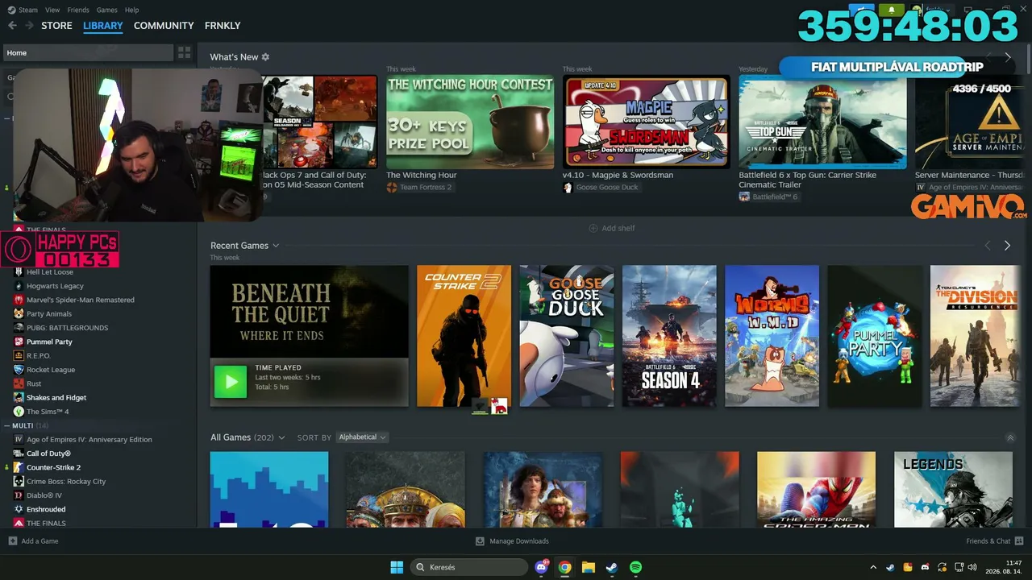
Task: Open The Witching Hour news title
Action: pos(421,175)
